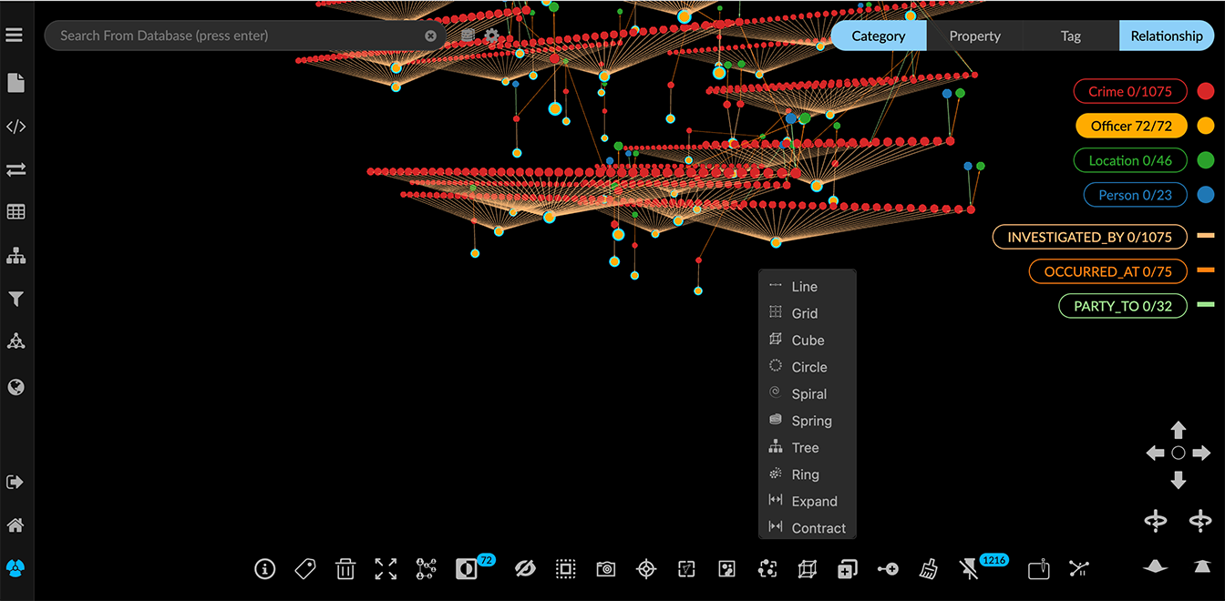Choose Spiral from the layout menu

click(808, 394)
